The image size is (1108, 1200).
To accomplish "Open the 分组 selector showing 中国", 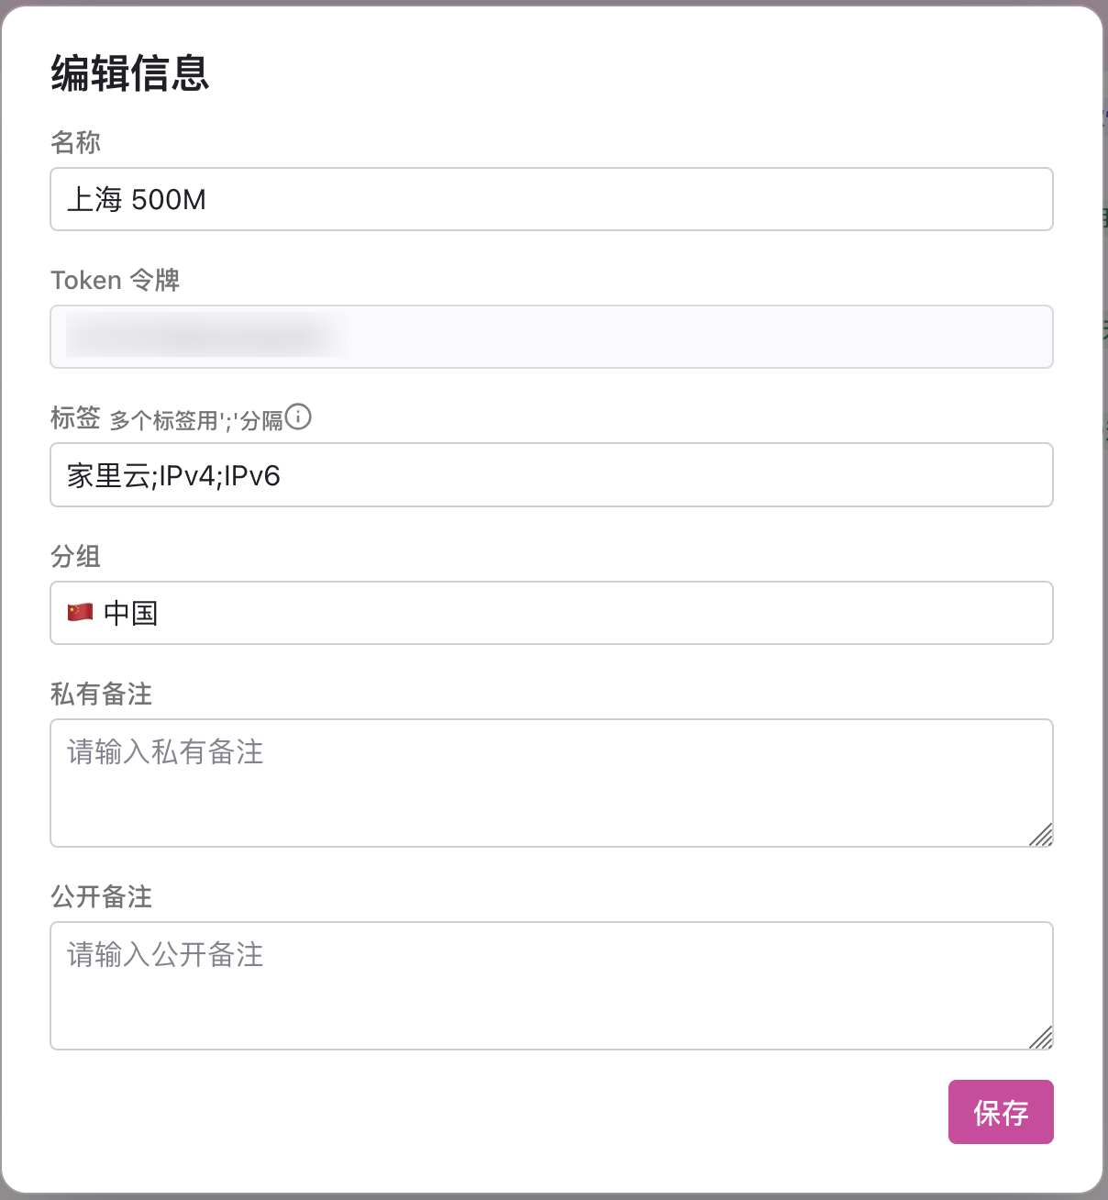I will pyautogui.click(x=550, y=613).
